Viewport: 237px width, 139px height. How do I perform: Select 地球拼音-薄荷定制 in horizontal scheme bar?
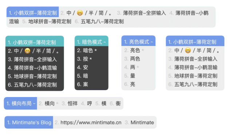point(47,22)
